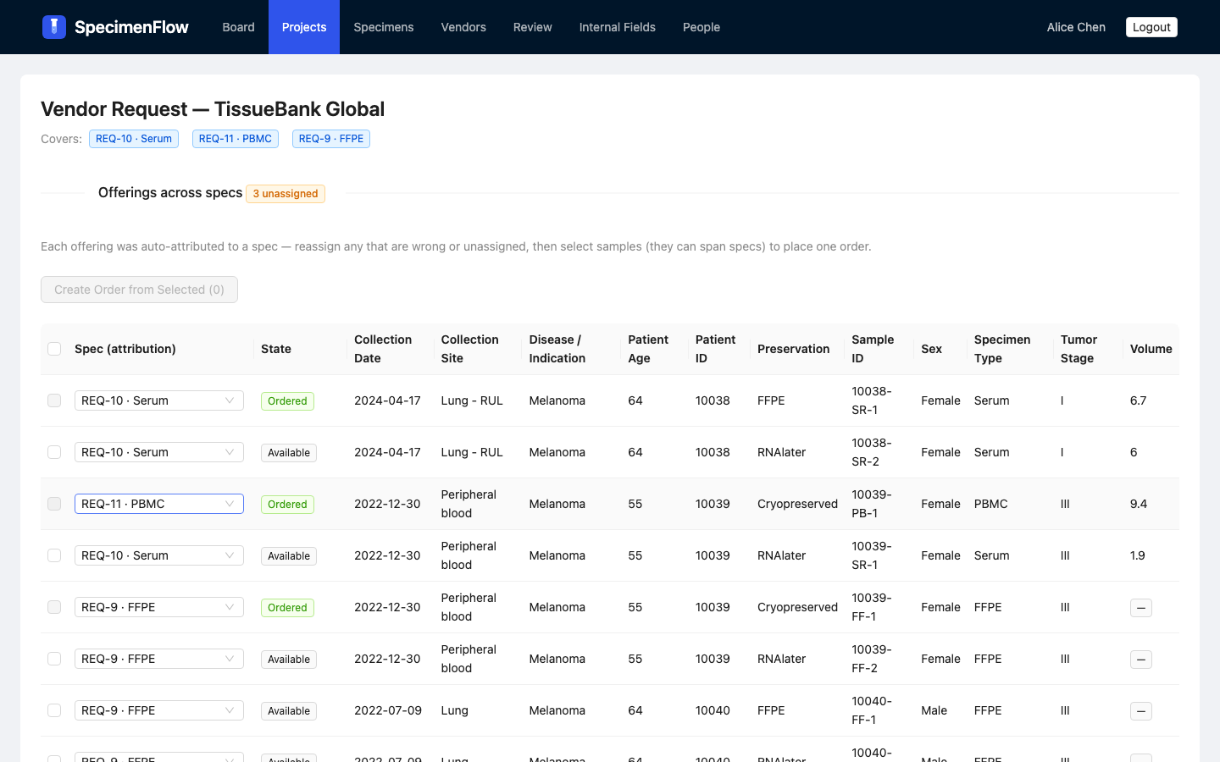This screenshot has width=1220, height=762.
Task: Open spec dropdown for sample 10039-FF-2
Action: (159, 659)
